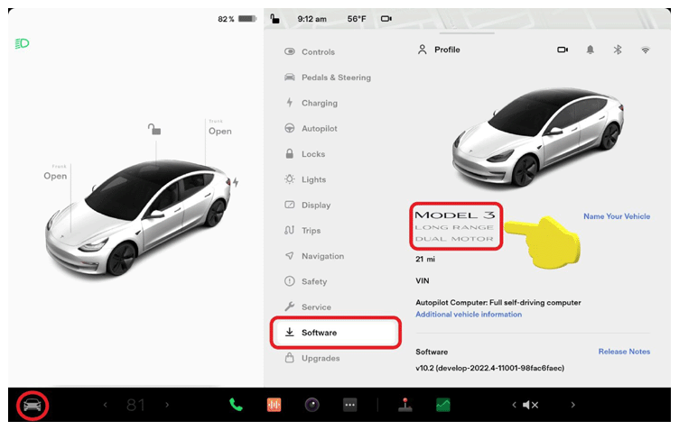Open Upgrades menu
The height and width of the screenshot is (430, 679).
click(x=312, y=358)
